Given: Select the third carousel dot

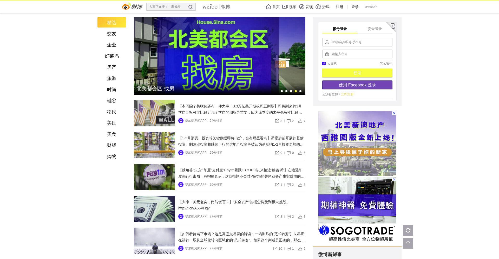Looking at the screenshot, I should pos(291,91).
